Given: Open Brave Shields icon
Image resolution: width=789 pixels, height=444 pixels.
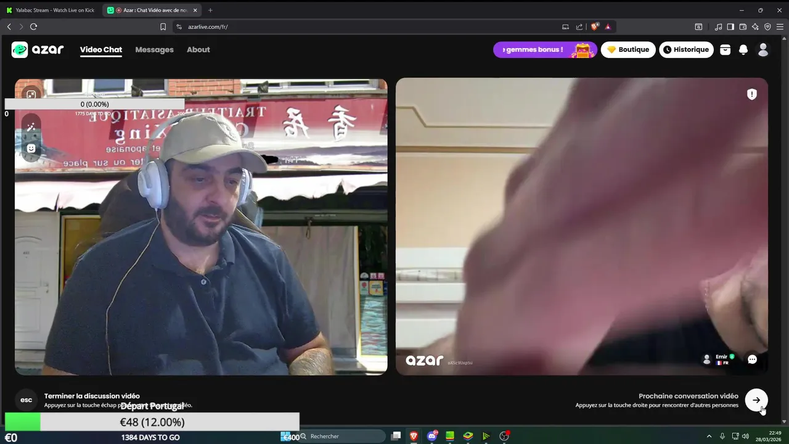Looking at the screenshot, I should tap(595, 27).
